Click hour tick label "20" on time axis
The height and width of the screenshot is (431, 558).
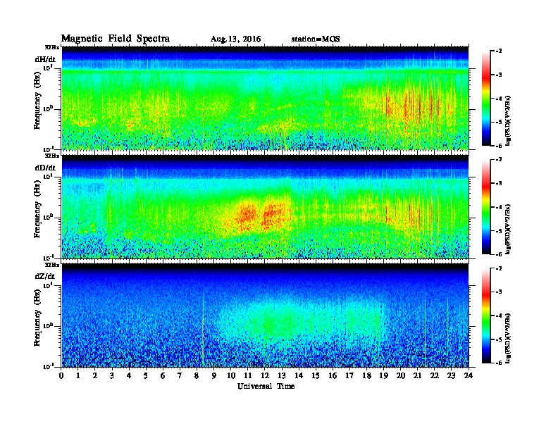[x=401, y=376]
